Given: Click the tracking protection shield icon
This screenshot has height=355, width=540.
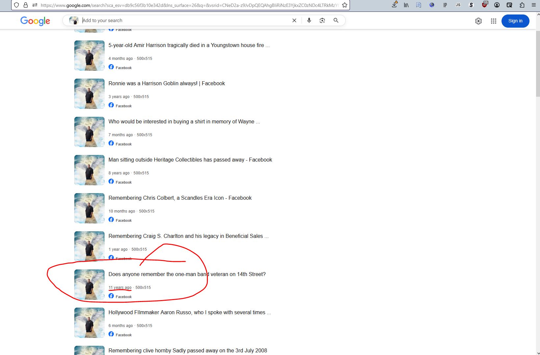Looking at the screenshot, I should point(16,5).
